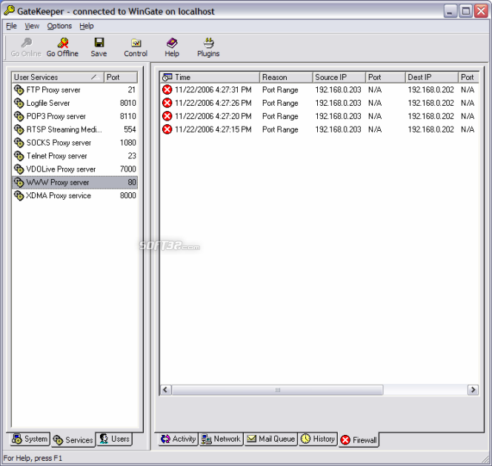Click port value '1080' of SOCKS Proxy
The image size is (492, 466).
coord(127,143)
